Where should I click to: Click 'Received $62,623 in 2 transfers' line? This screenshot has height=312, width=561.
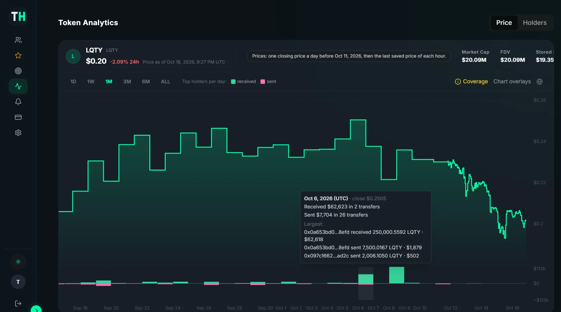tap(342, 207)
